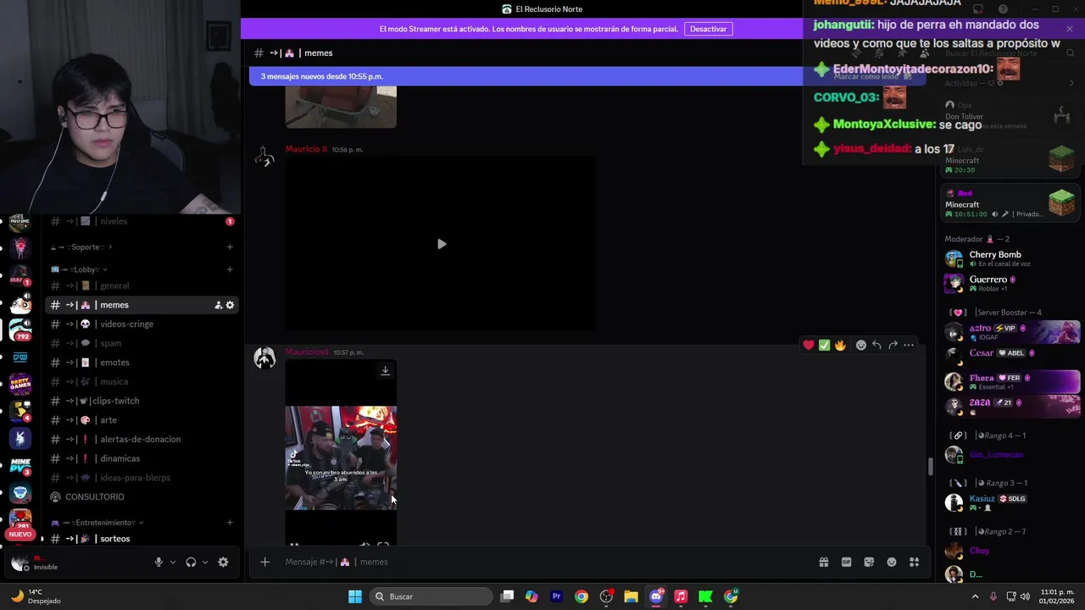Open the audio output options arrow
Image resolution: width=1085 pixels, height=610 pixels.
[204, 562]
